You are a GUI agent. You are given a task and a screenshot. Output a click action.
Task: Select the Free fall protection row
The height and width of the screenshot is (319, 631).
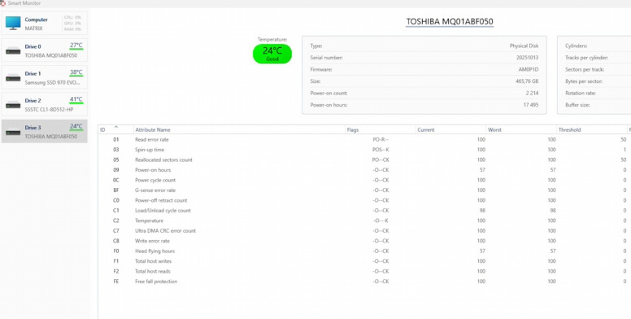coord(364,282)
